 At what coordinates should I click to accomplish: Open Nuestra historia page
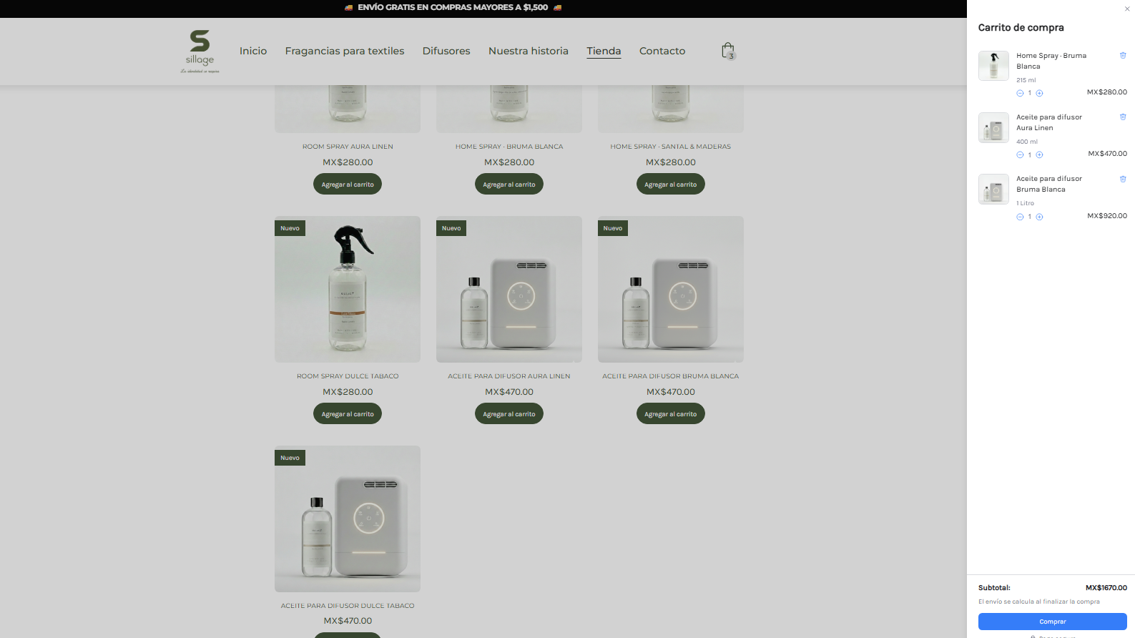tap(529, 51)
